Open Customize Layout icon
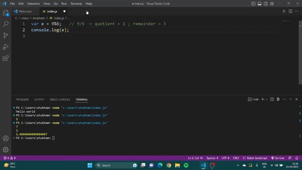Viewport: 302px width, 170px height. [272, 4]
